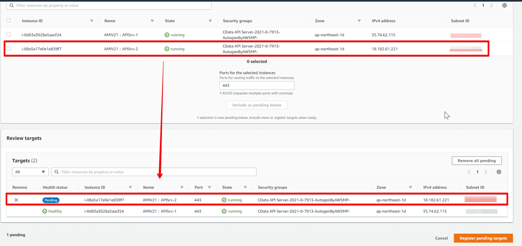Click IPv4 address 18.182.61.221 in top table
The height and width of the screenshot is (246, 522).
click(385, 49)
